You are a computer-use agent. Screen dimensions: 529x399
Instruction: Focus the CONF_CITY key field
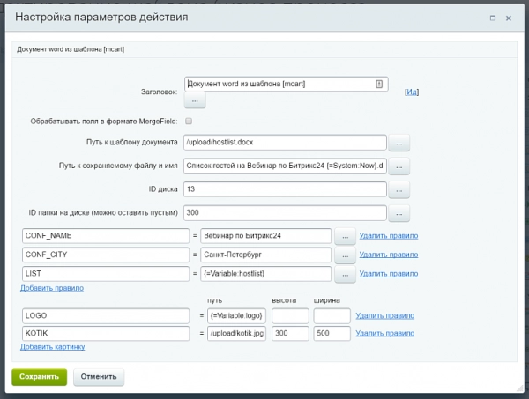pos(106,255)
